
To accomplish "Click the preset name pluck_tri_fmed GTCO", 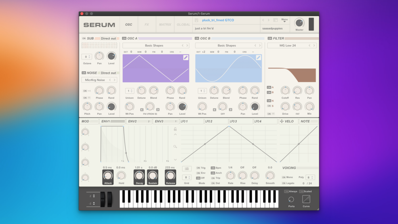I will click(218, 20).
